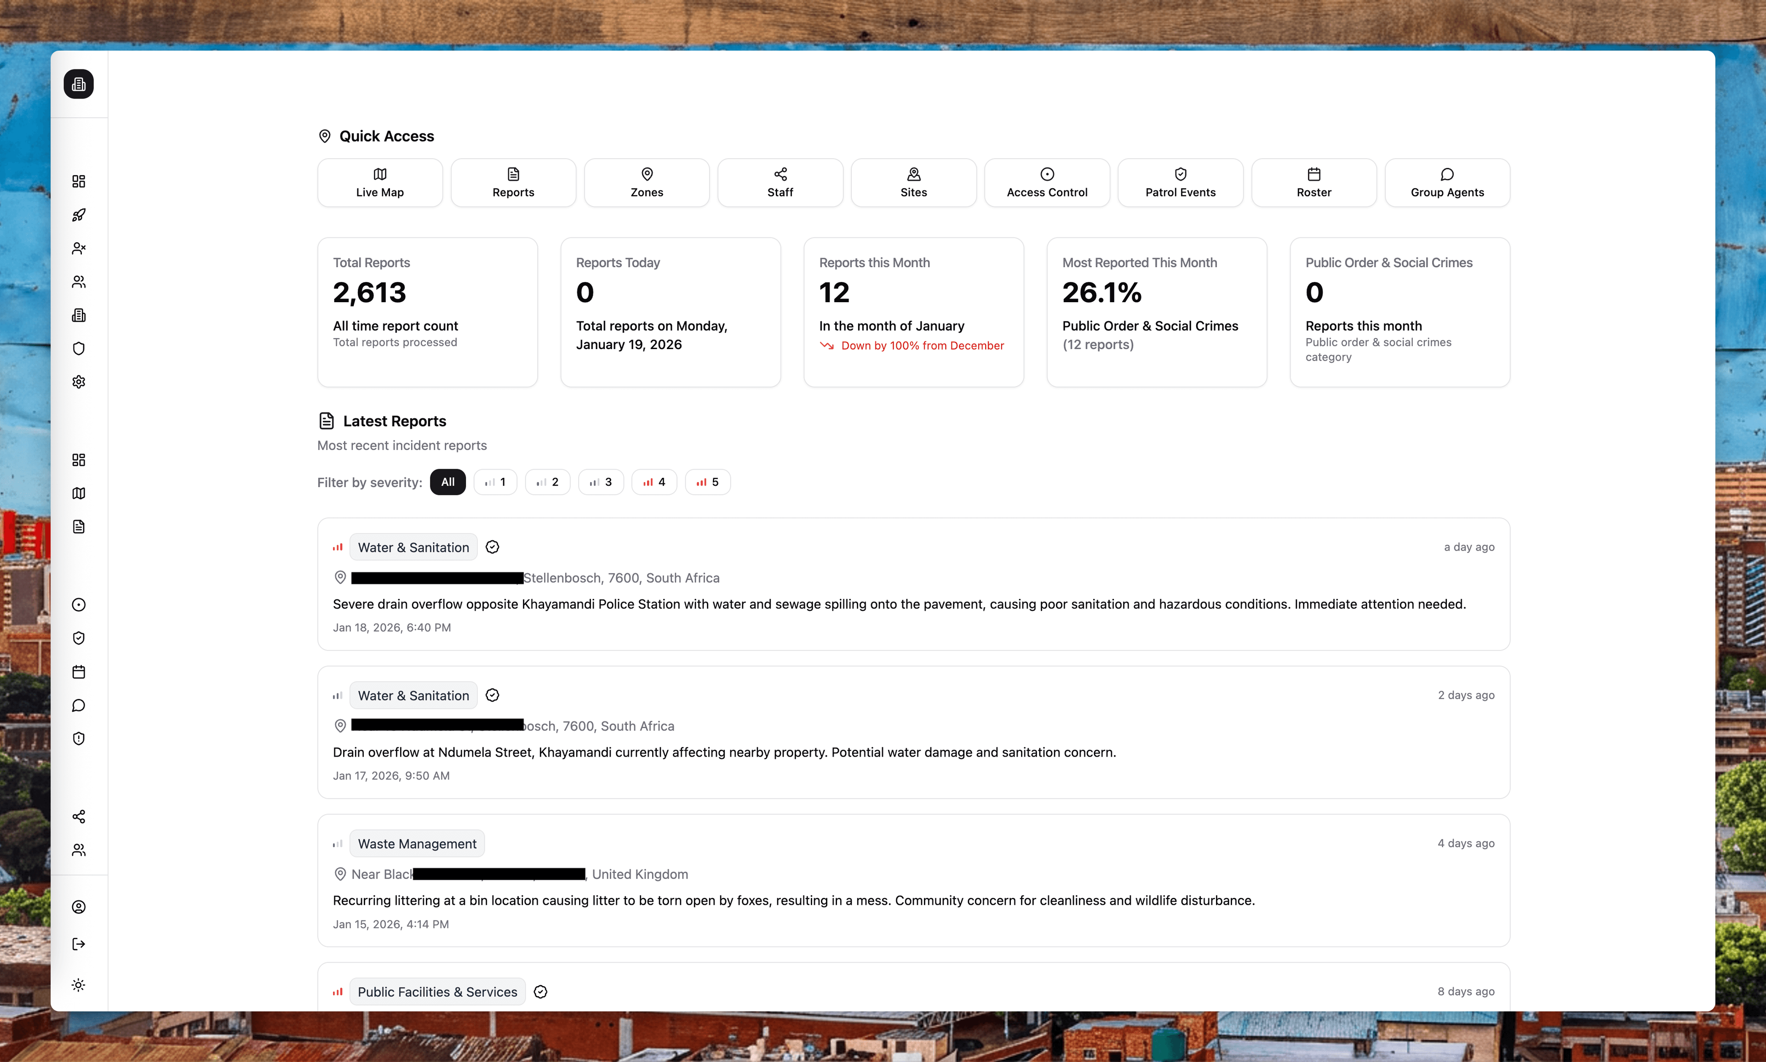Open the user profile icon near sidebar bottom

(x=79, y=907)
